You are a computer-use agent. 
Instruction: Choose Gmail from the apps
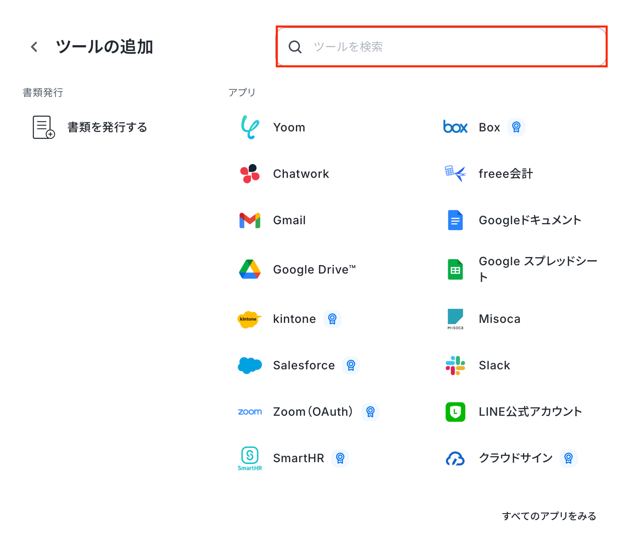(290, 220)
